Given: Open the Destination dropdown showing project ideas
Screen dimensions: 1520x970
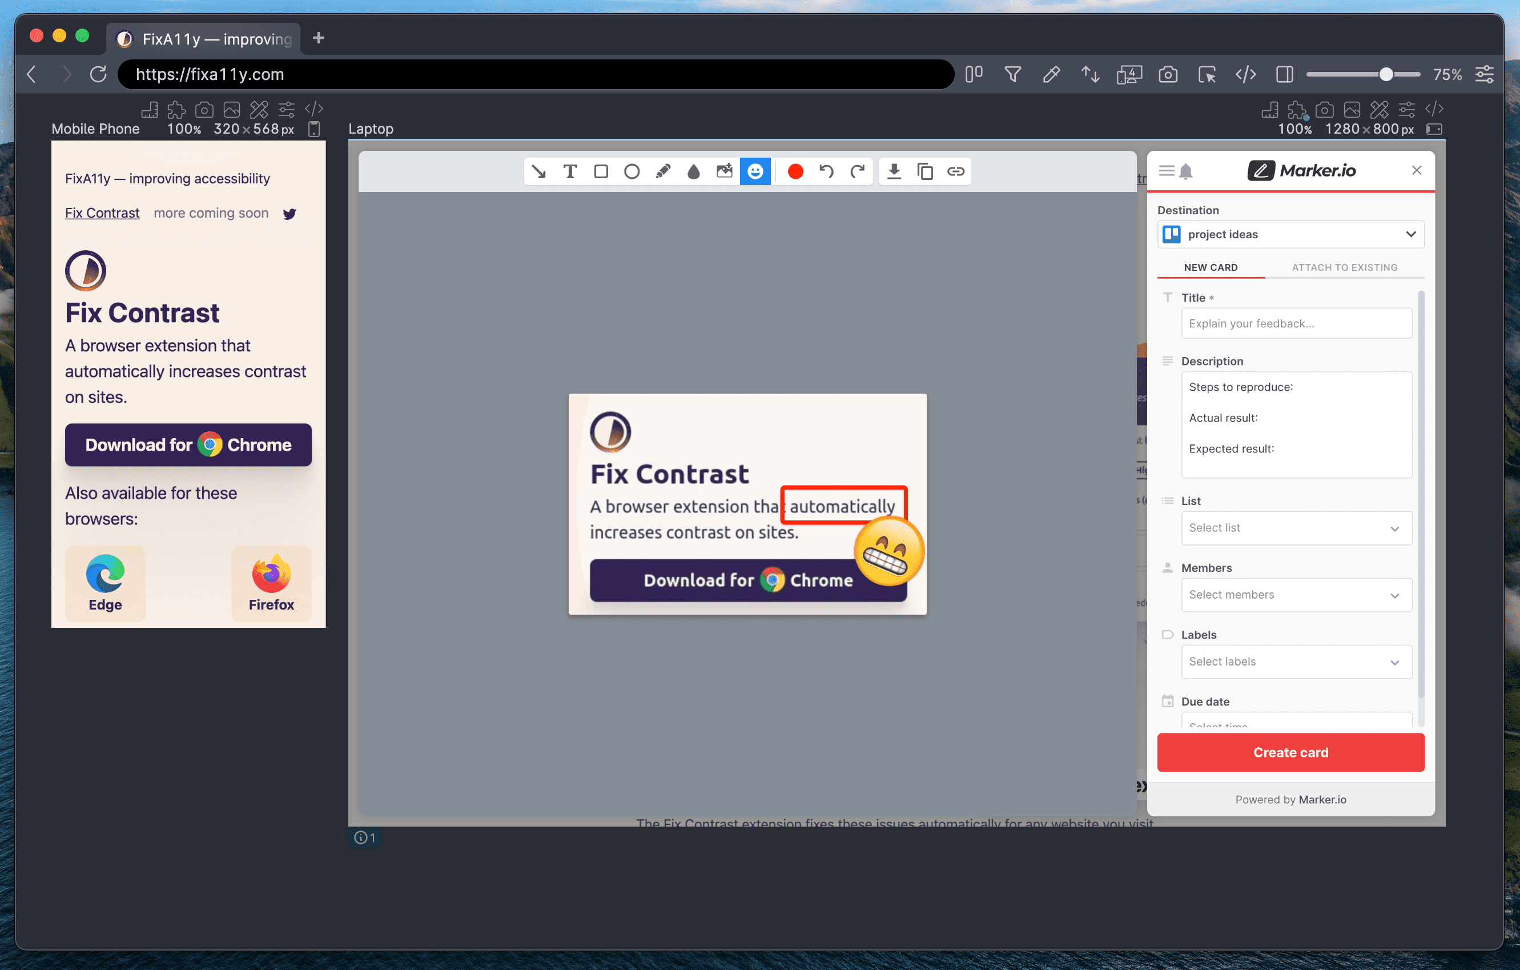Looking at the screenshot, I should [1291, 234].
